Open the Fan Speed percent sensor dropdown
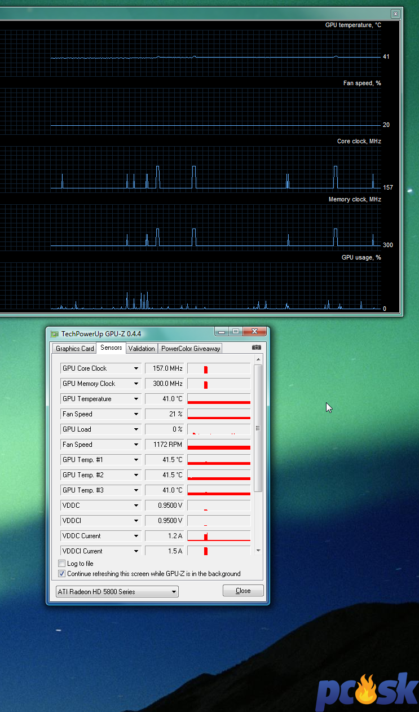The width and height of the screenshot is (419, 712). point(136,414)
